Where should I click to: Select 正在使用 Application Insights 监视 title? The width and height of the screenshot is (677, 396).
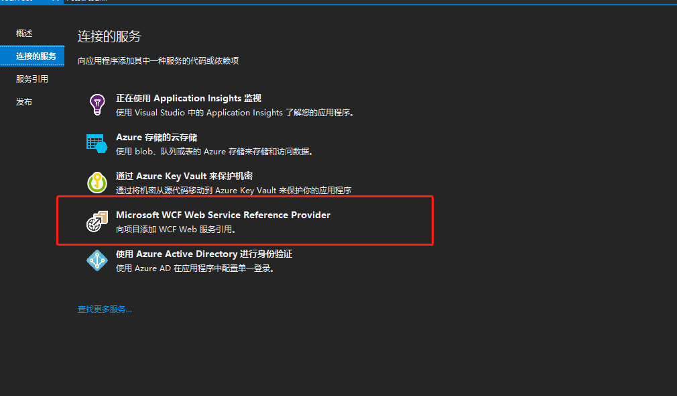[x=188, y=98]
